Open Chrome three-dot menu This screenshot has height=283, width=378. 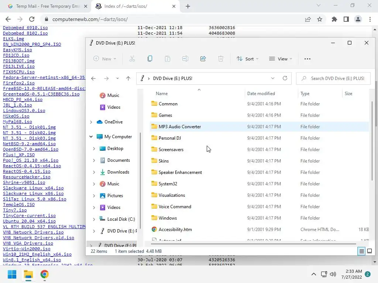[x=370, y=19]
